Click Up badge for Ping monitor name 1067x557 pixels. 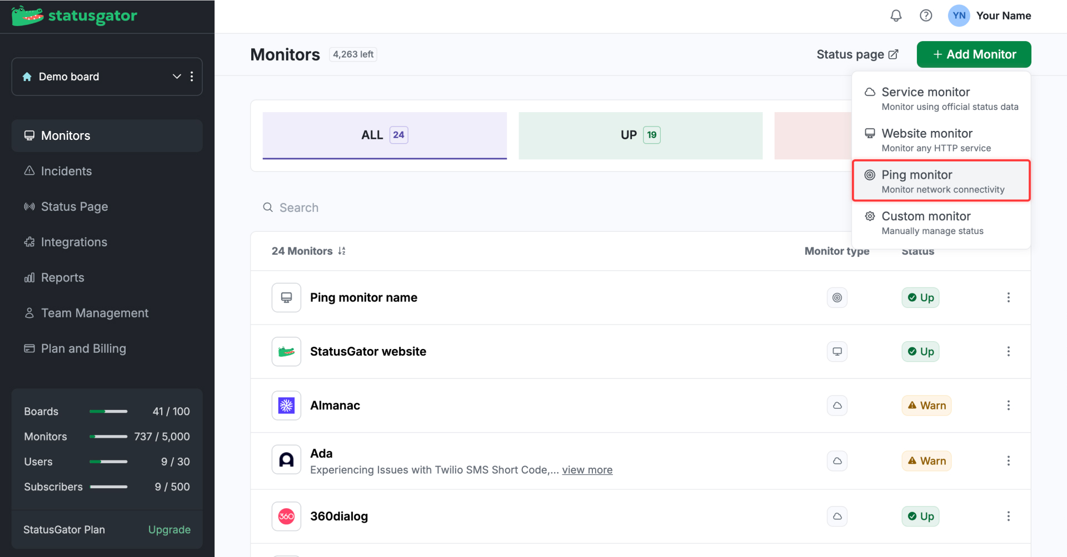coord(920,298)
